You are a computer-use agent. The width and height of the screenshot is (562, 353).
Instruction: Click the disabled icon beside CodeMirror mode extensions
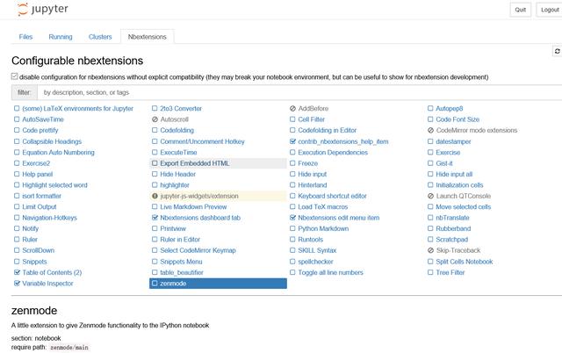pos(431,131)
